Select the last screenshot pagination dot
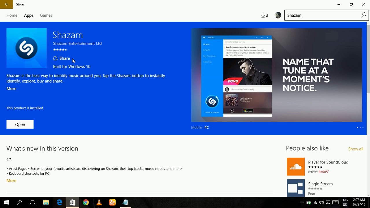 click(363, 128)
